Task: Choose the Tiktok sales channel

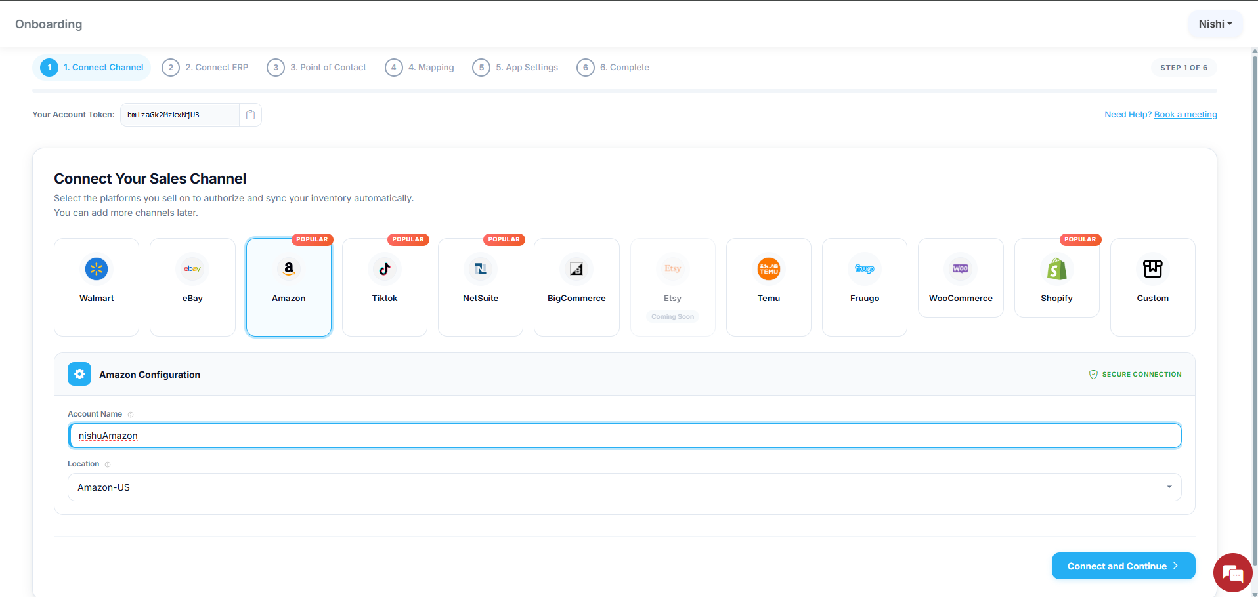Action: pos(384,287)
